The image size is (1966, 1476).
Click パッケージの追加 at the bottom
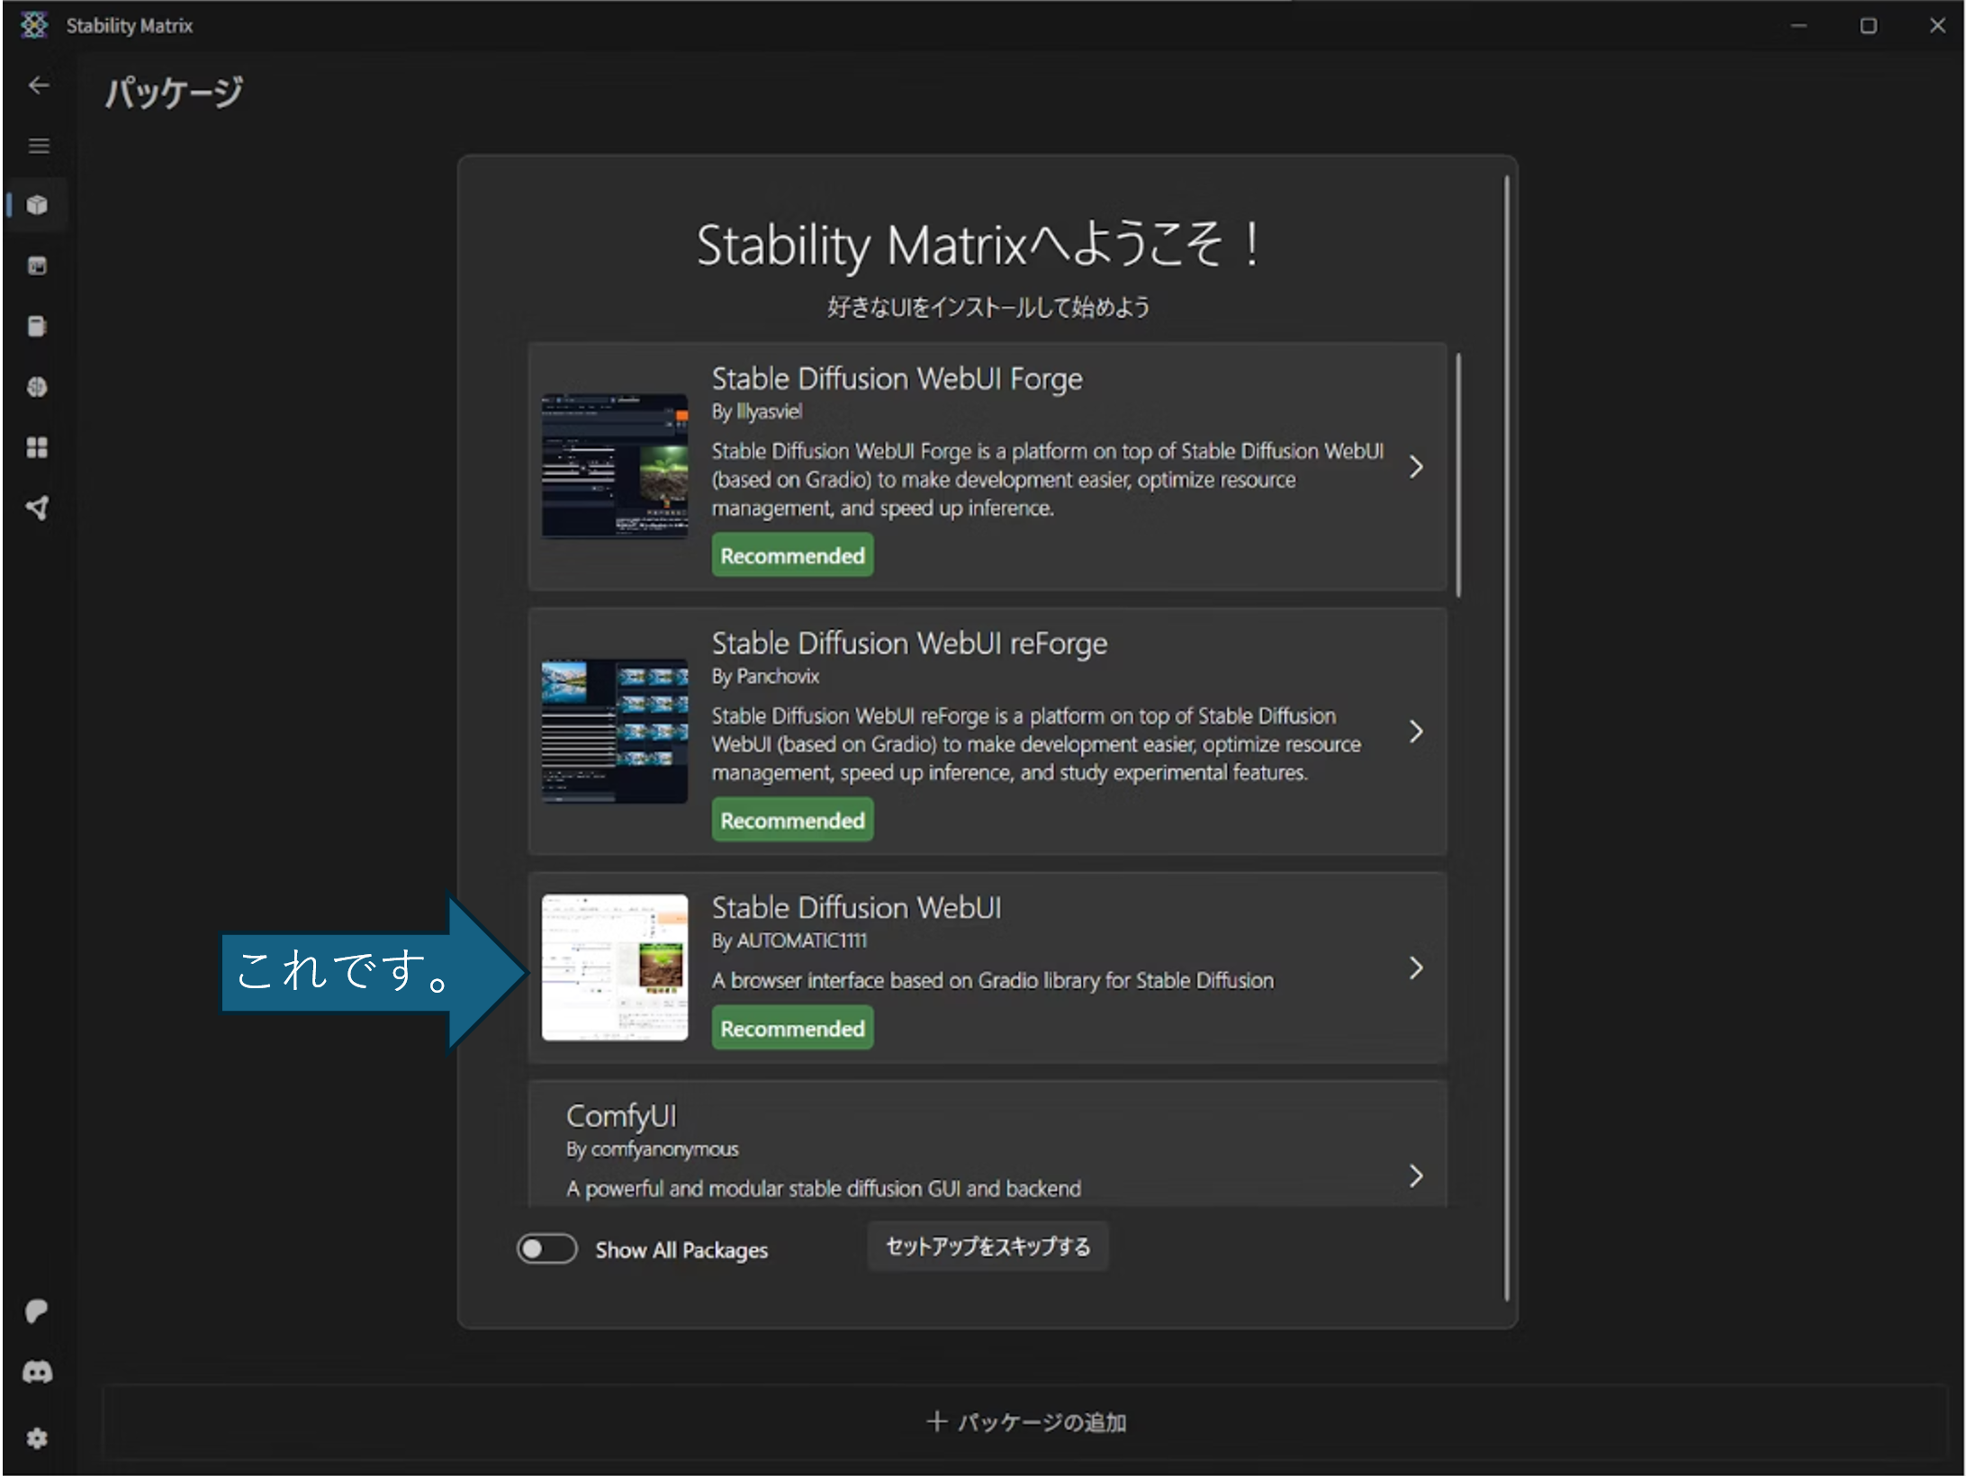pos(1026,1423)
